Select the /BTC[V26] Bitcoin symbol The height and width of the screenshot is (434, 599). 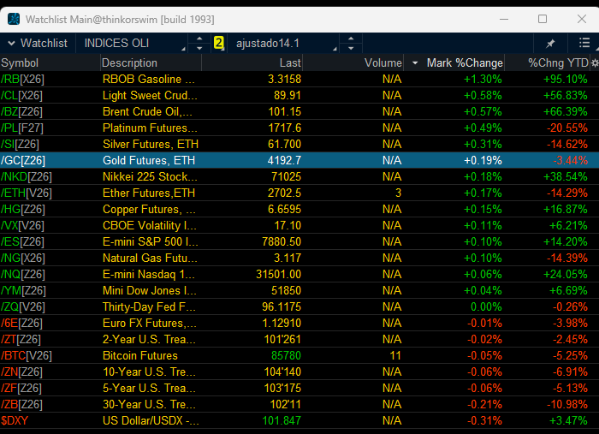(x=26, y=356)
